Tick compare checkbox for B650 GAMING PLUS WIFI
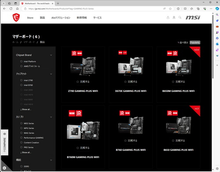The image size is (220, 172). 173,141
